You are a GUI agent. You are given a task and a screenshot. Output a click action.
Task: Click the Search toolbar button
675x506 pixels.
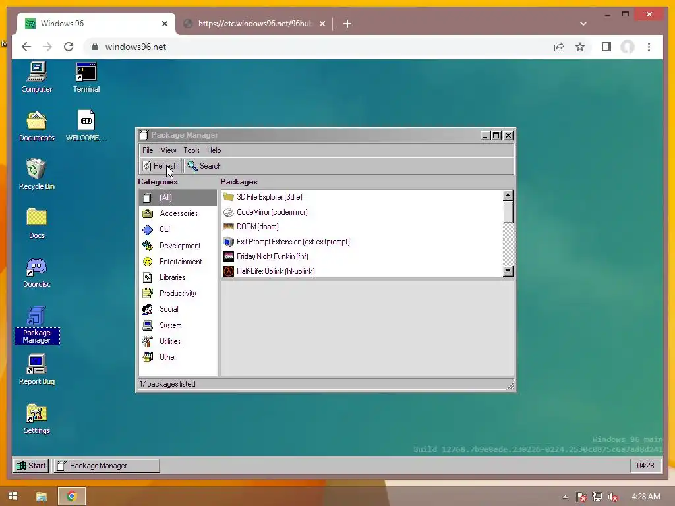204,166
